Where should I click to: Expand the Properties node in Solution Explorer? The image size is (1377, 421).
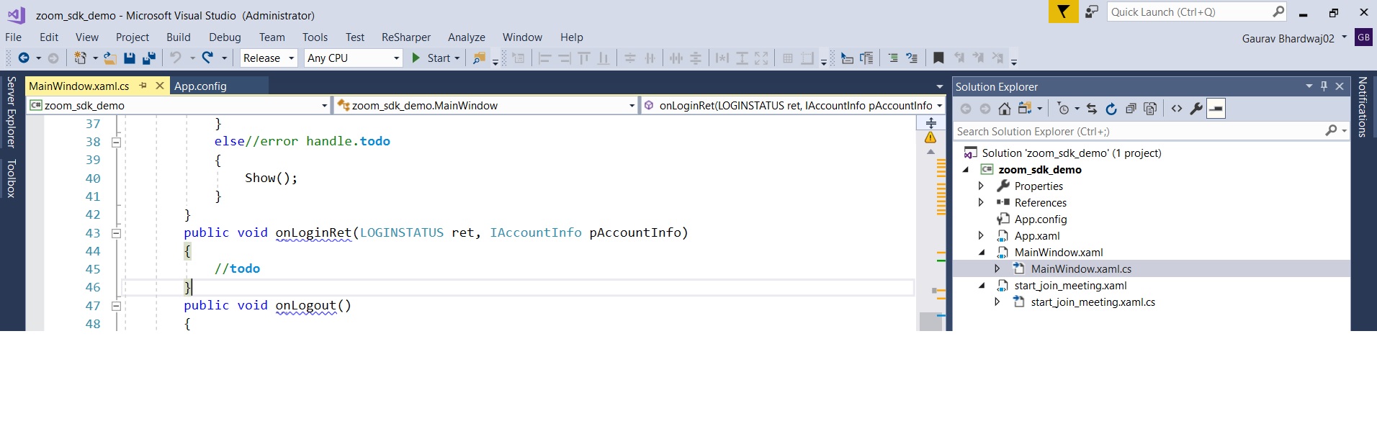pos(981,186)
